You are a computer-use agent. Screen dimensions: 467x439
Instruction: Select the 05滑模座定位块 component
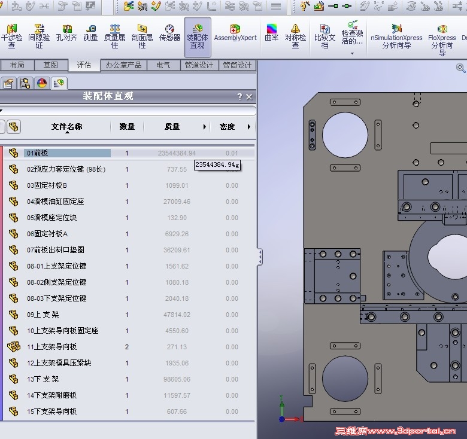coord(52,218)
